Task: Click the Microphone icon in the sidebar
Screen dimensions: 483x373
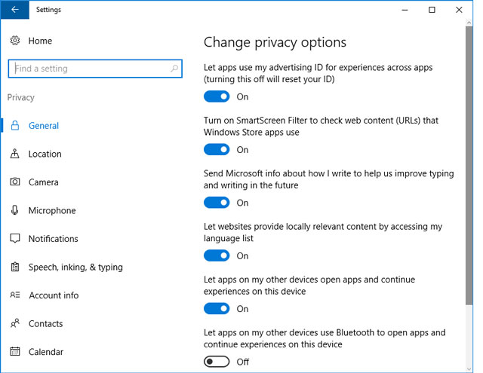Action: (14, 210)
